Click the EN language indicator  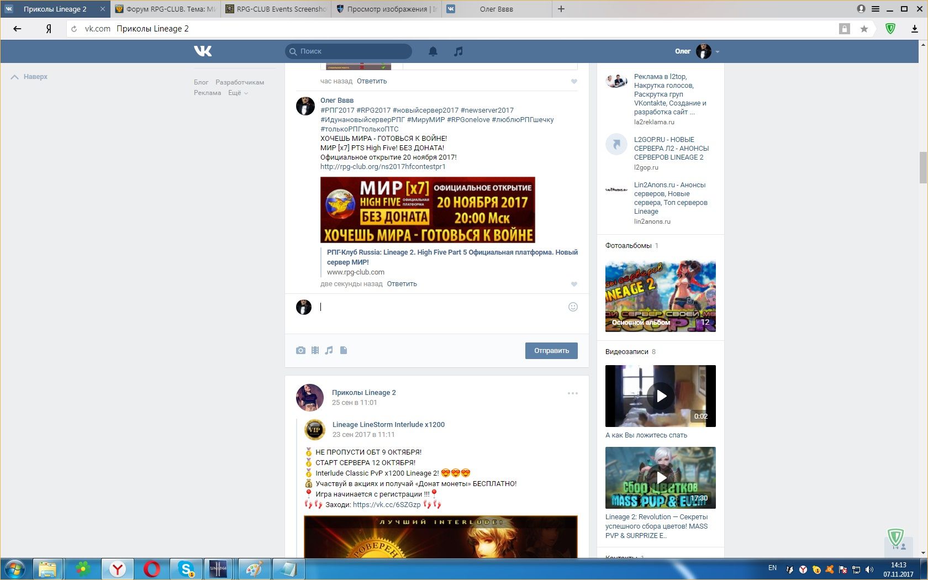(772, 568)
